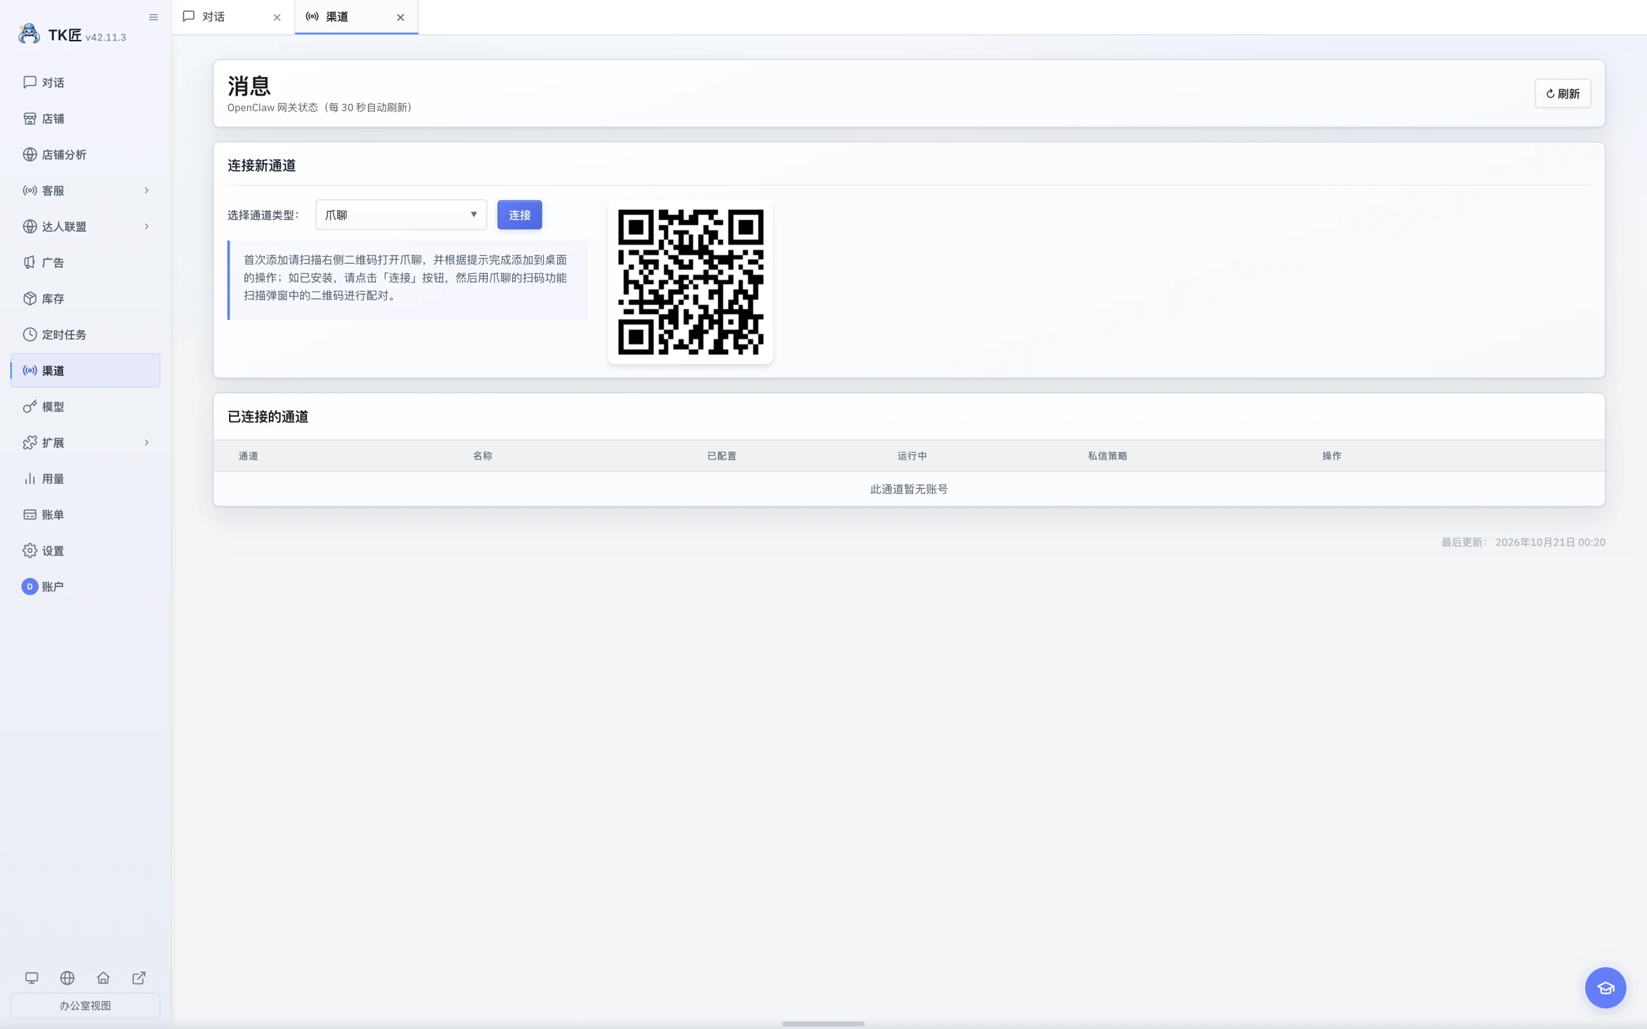Click the external-link icon at sidebar bottom
This screenshot has width=1647, height=1029.
(139, 978)
